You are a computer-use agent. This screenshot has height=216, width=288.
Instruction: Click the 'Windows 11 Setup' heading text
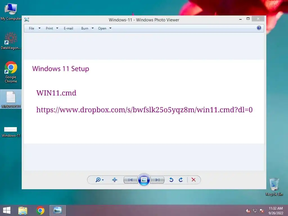61,69
